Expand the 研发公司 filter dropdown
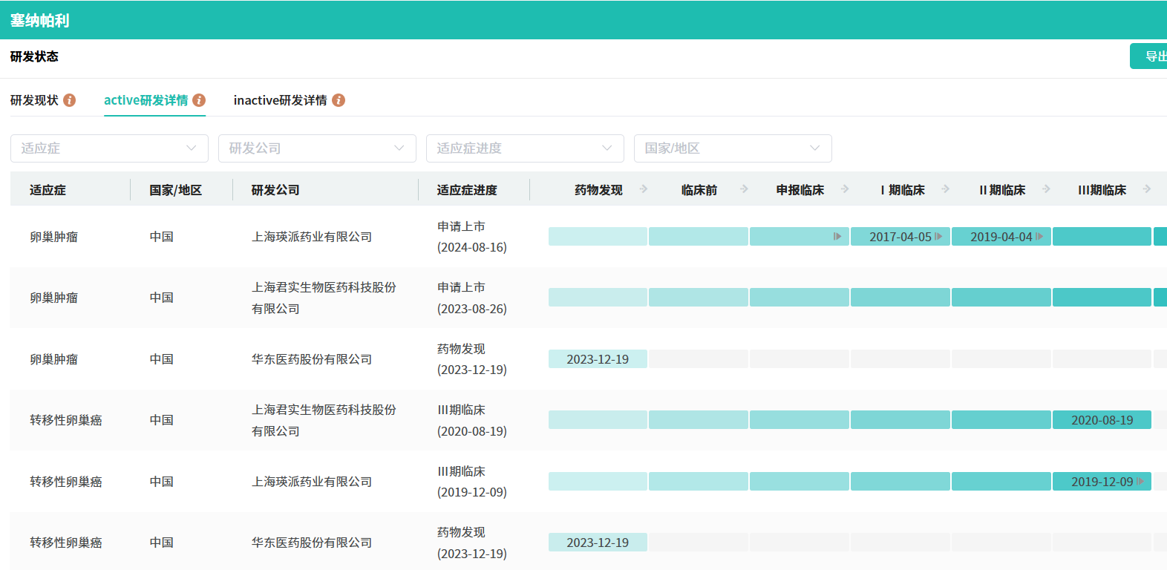 317,148
